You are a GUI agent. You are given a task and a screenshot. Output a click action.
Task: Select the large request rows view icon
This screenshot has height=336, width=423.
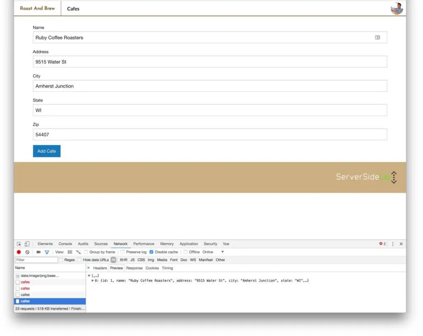pos(70,252)
